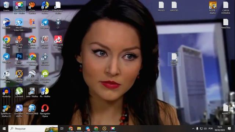
Task: Launch MUGEN MKB desktop shortcut
Action: pyautogui.click(x=32, y=110)
